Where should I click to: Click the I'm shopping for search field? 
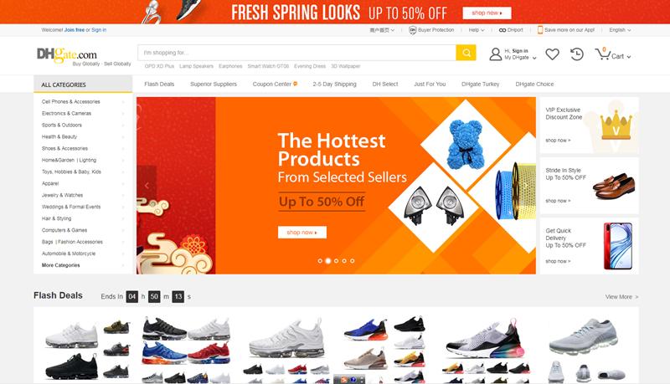(296, 53)
